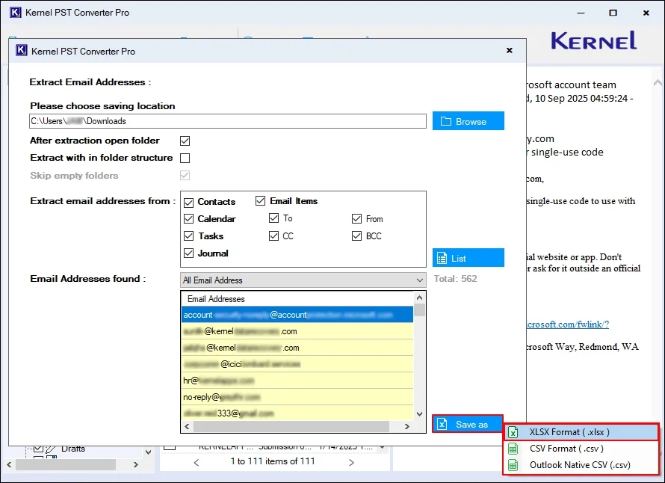Toggle the After extraction open folder checkbox

click(185, 141)
